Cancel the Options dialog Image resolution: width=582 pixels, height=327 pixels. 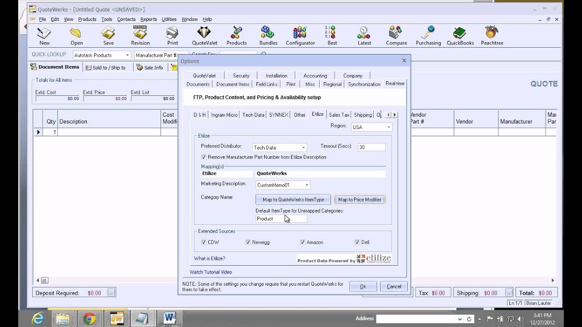tap(394, 286)
